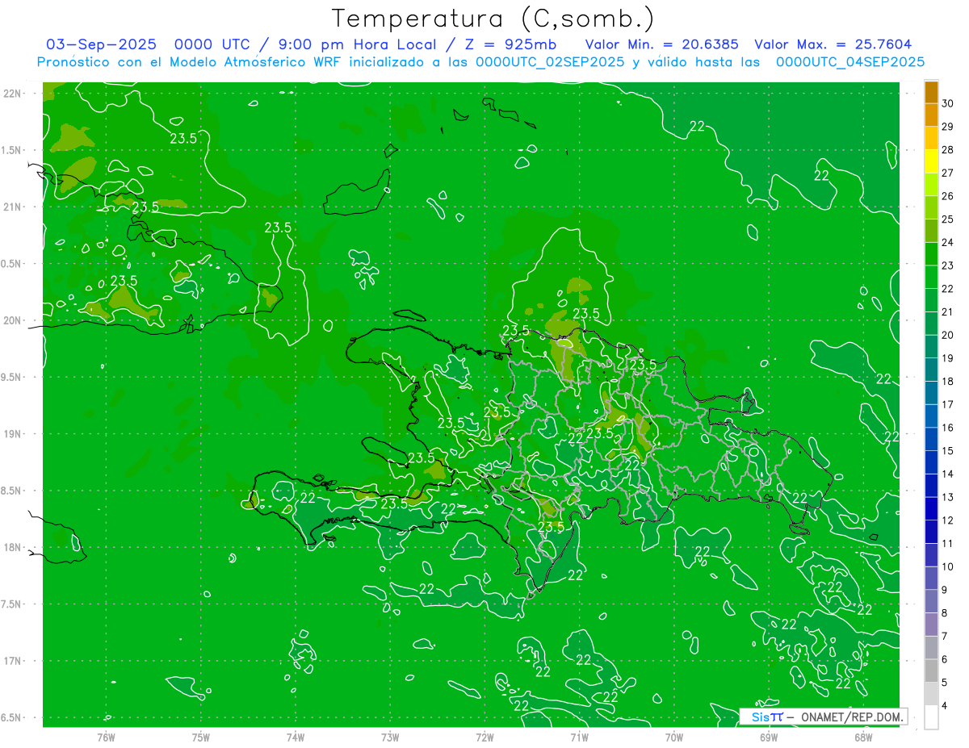Click longitude label '70W'

pyautogui.click(x=674, y=738)
